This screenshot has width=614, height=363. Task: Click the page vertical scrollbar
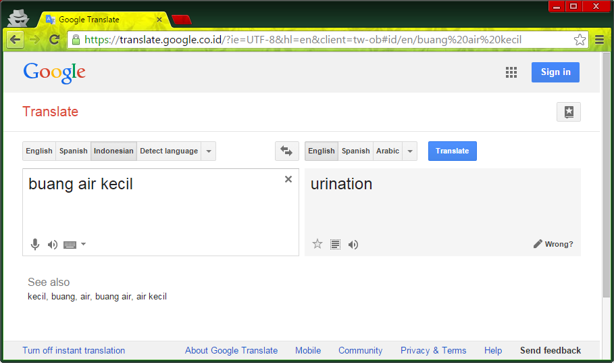(606, 176)
